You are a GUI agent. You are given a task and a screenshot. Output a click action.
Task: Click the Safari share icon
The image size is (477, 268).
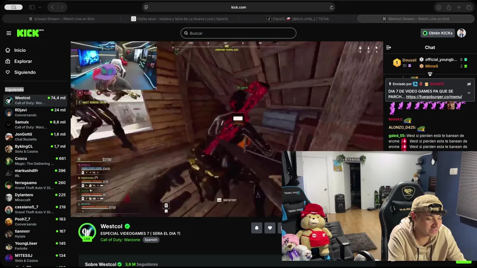click(449, 7)
